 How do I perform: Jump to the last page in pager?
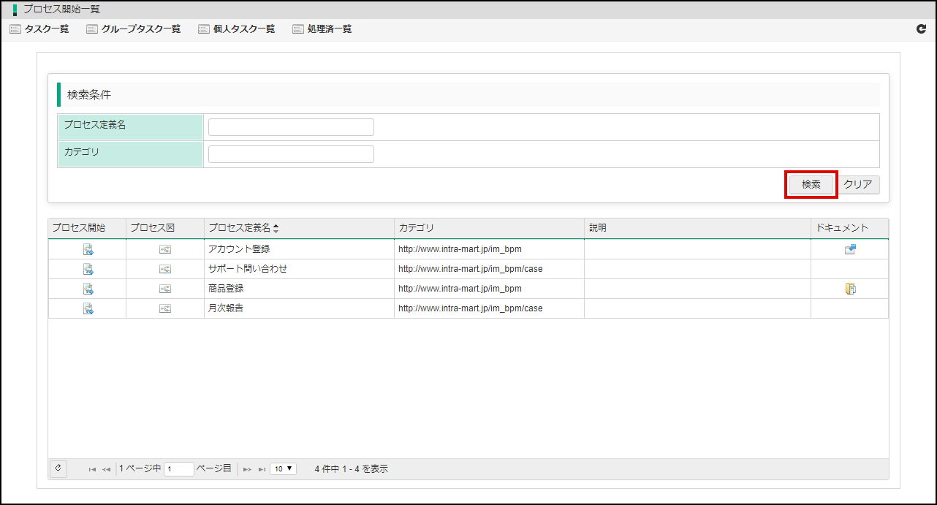pyautogui.click(x=262, y=469)
